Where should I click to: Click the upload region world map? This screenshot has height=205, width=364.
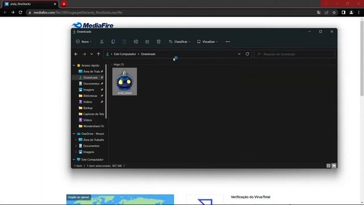coord(120,199)
